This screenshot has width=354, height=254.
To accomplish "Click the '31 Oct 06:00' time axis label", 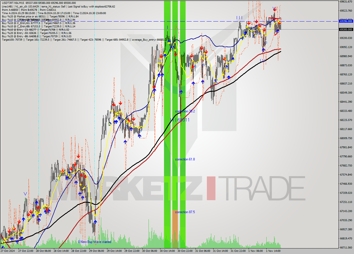I will point(203,251).
